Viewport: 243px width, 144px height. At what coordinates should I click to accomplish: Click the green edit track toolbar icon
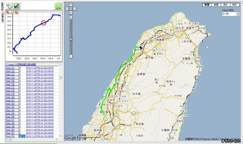(16, 6)
